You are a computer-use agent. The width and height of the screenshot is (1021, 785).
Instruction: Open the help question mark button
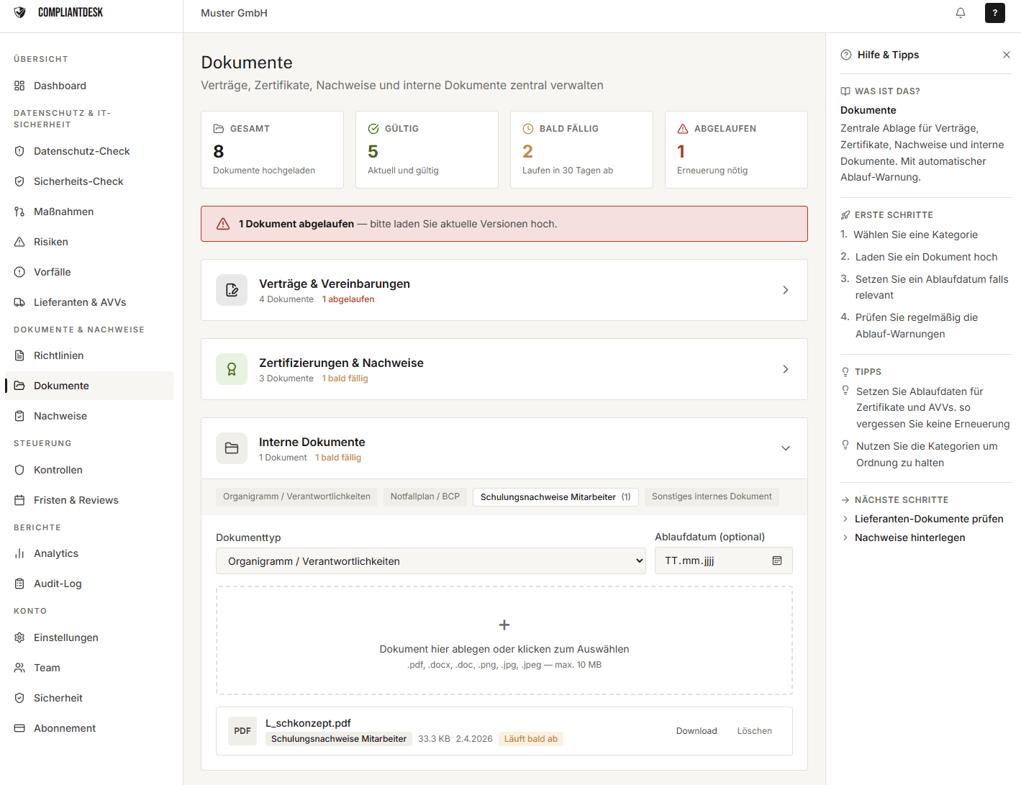tap(994, 13)
